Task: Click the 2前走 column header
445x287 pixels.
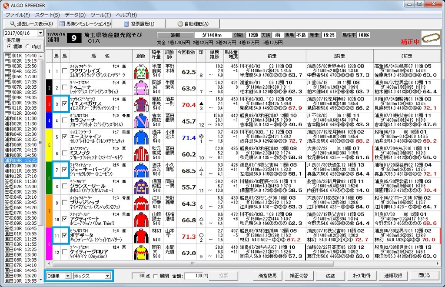Action: (339, 56)
